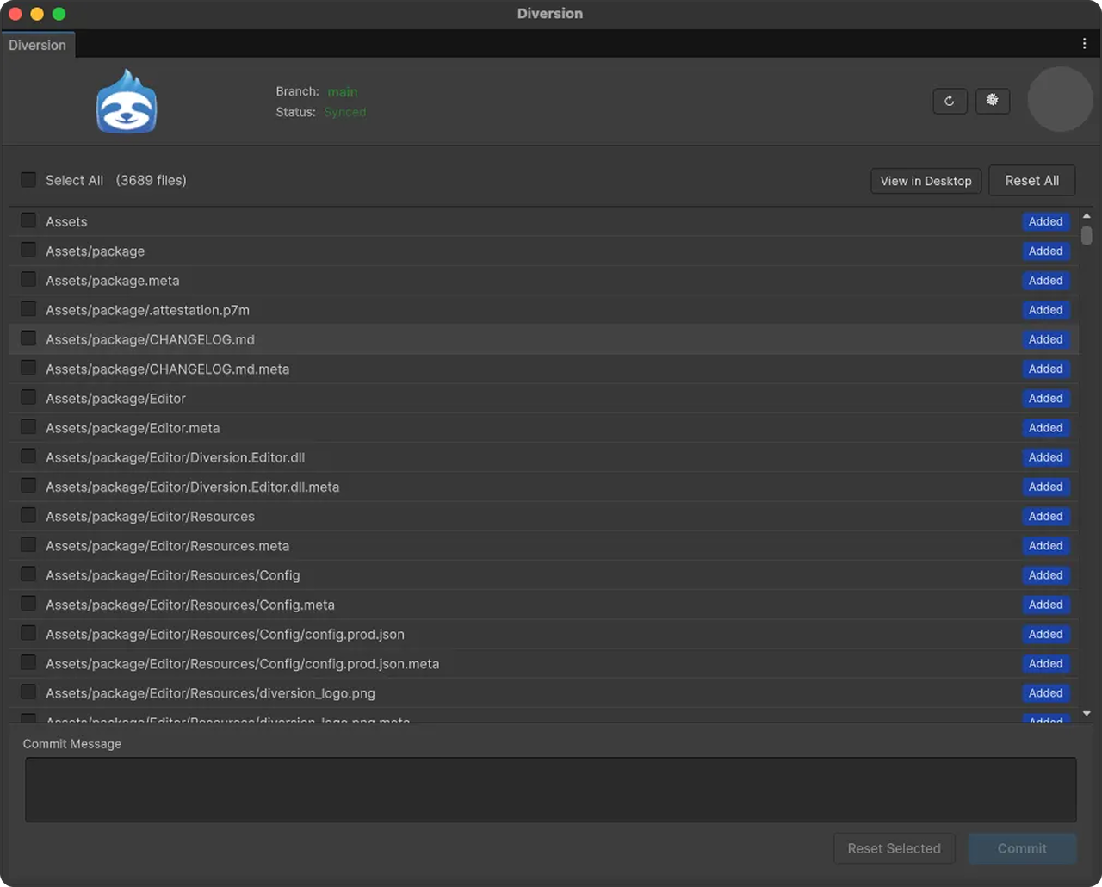
Task: Click Added badge on Assets row
Action: 1045,221
